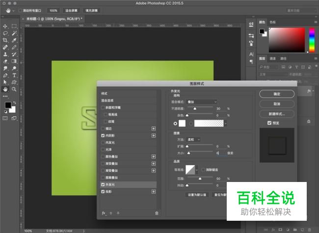Open the 混合模式 blend mode dropdown

click(x=202, y=102)
